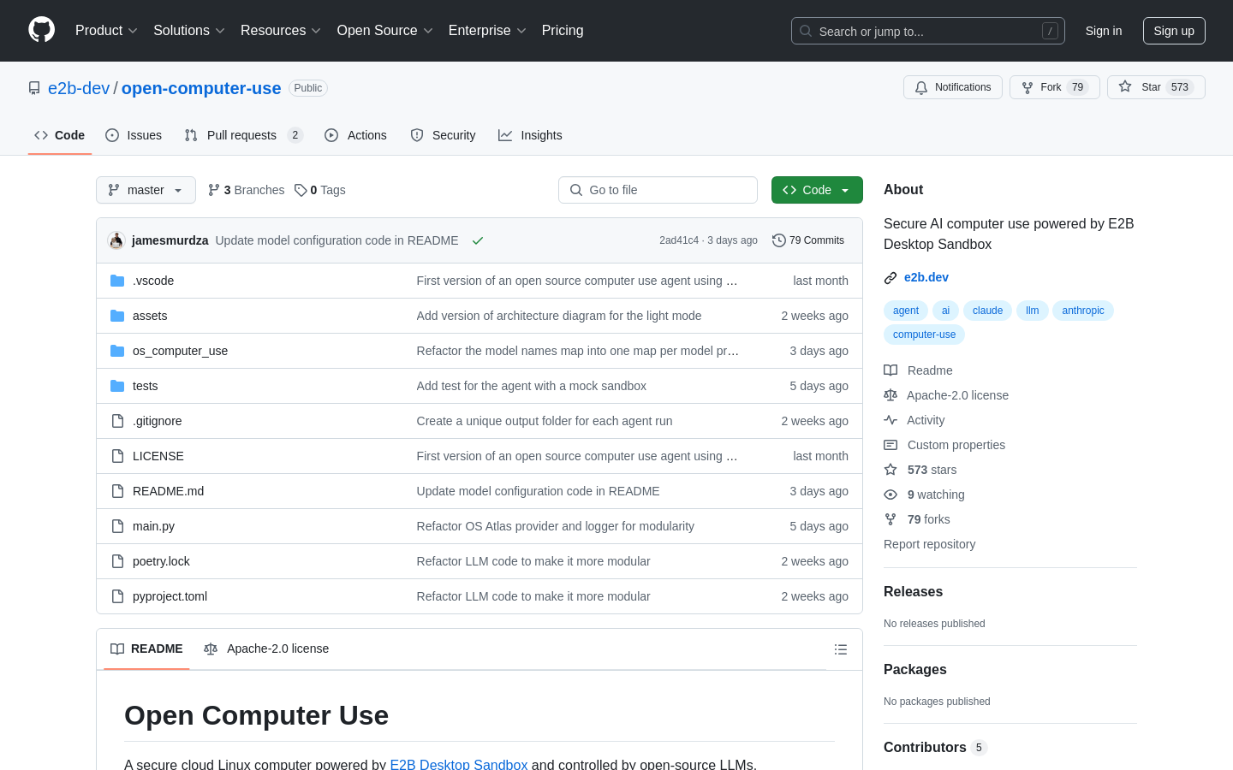Click the file icon beside pyproject.toml
The width and height of the screenshot is (1233, 770).
(117, 596)
